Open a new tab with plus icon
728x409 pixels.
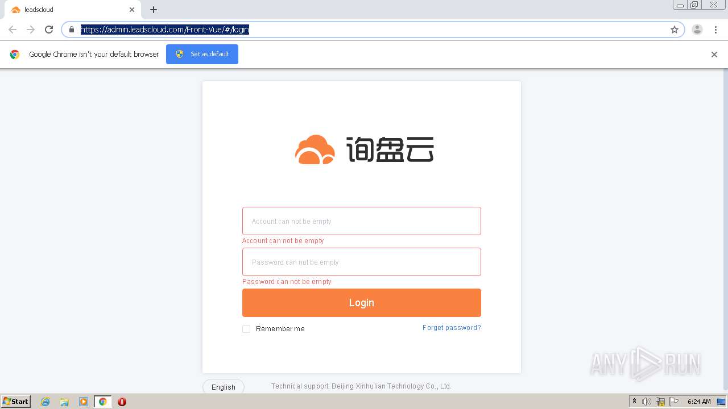(x=154, y=10)
